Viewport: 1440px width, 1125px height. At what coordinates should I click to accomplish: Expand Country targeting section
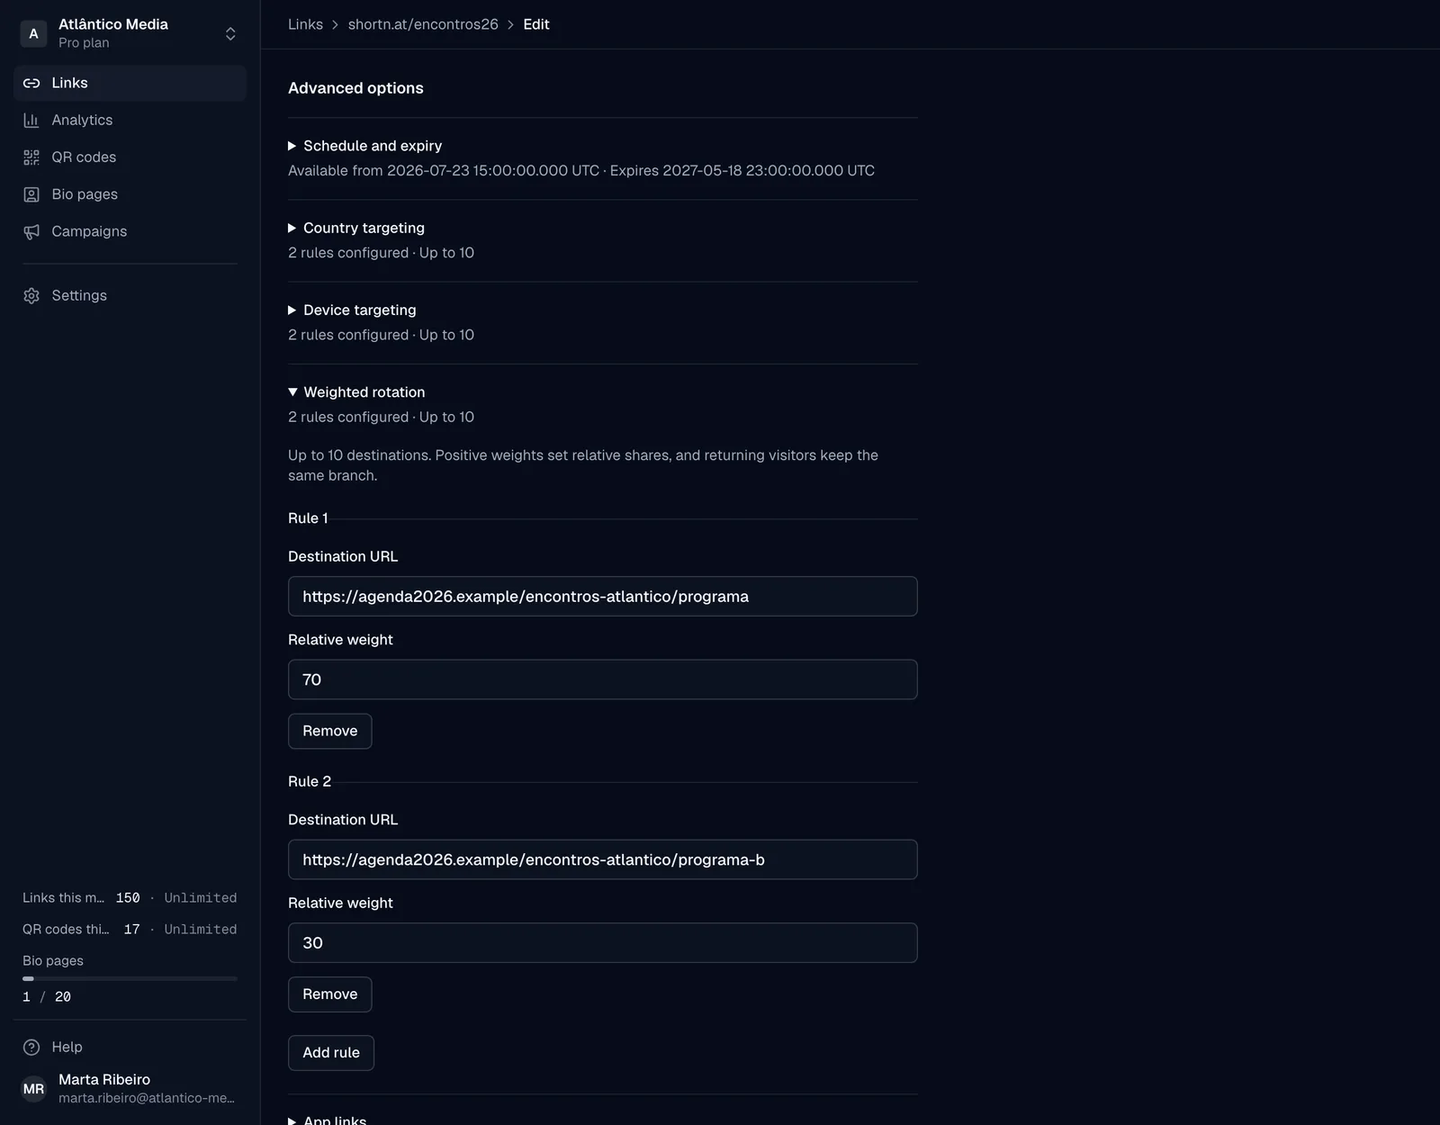pos(356,228)
